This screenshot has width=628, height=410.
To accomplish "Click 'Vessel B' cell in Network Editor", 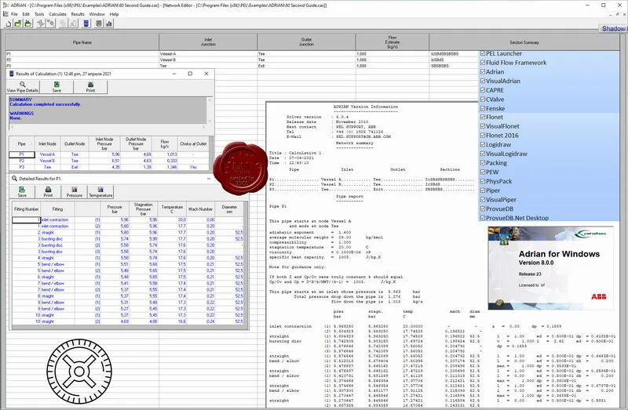I will [208, 60].
